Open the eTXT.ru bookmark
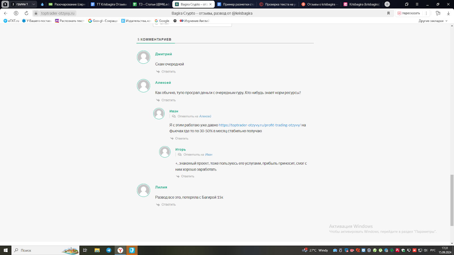The height and width of the screenshot is (255, 454). click(11, 21)
